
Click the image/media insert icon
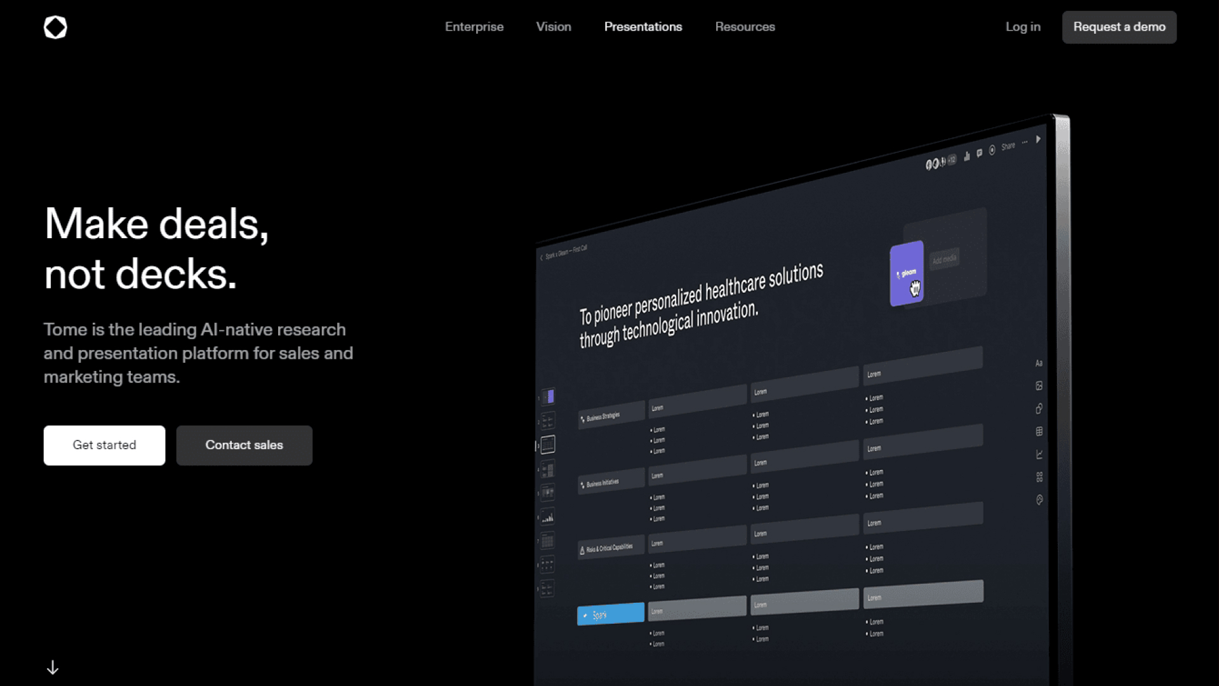[x=1038, y=386]
